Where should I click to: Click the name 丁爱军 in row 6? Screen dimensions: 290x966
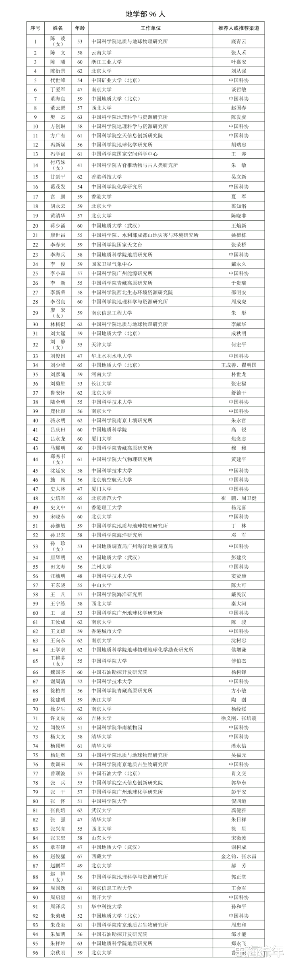[58, 90]
